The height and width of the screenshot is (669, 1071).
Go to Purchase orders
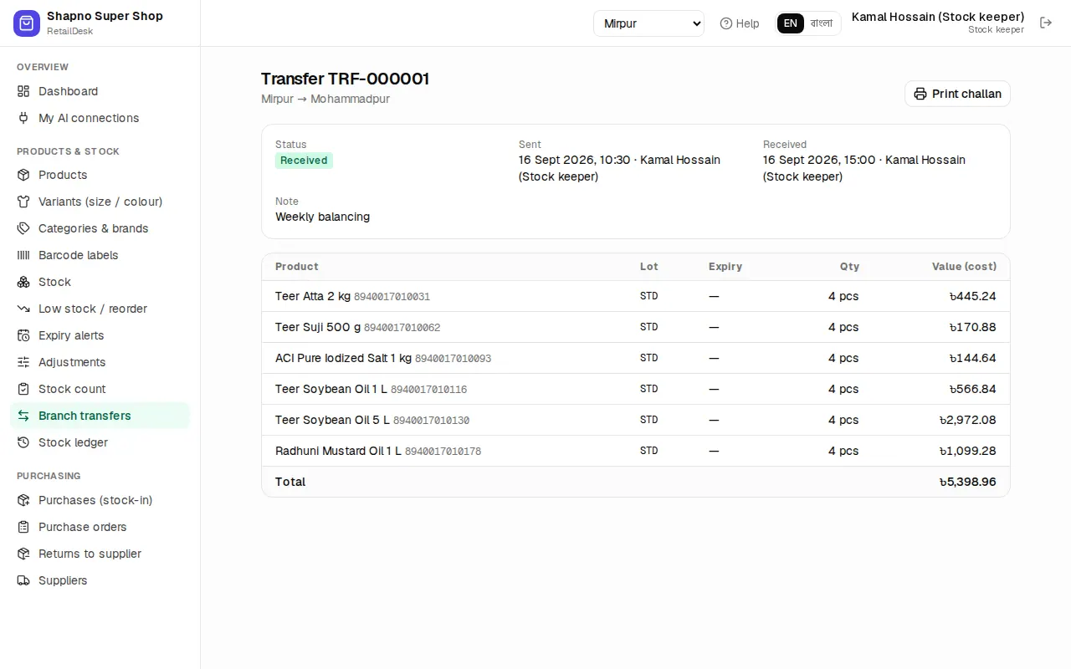coord(100,527)
